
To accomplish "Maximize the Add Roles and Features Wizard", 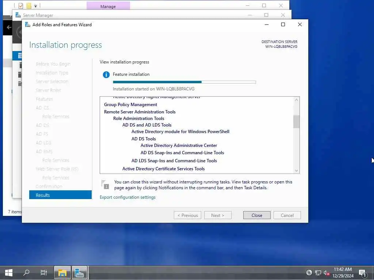I will click(x=283, y=24).
